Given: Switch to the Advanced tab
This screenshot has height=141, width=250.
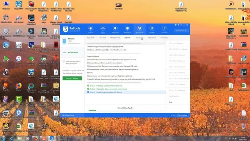Looking at the screenshot, I should 139,38.
